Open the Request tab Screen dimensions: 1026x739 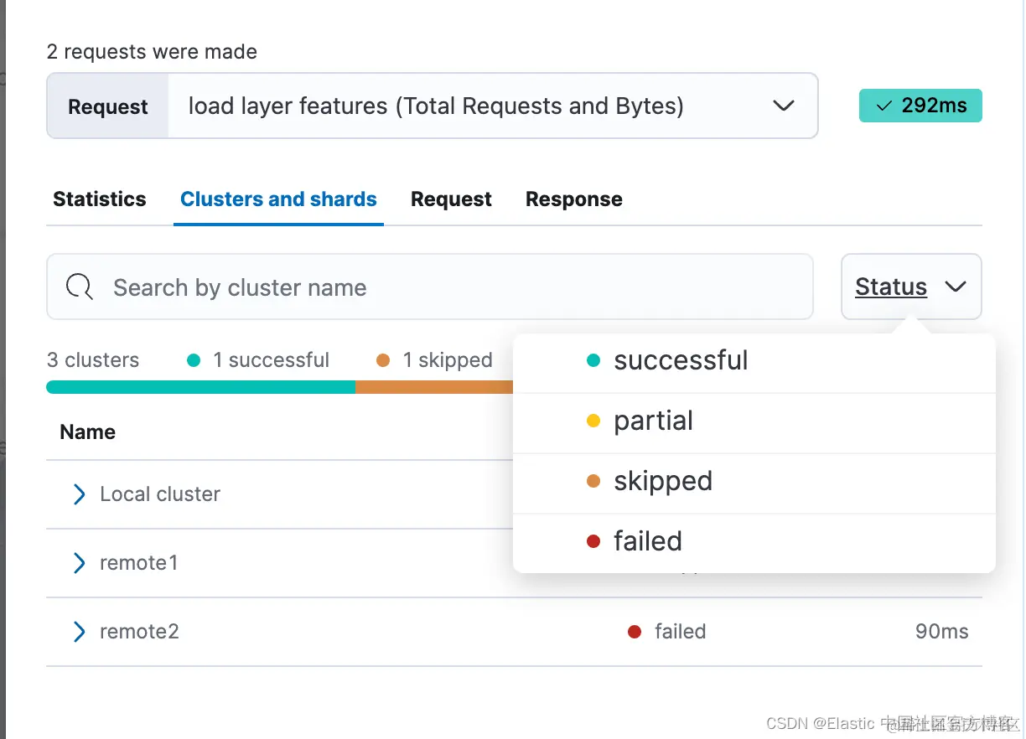(x=451, y=199)
